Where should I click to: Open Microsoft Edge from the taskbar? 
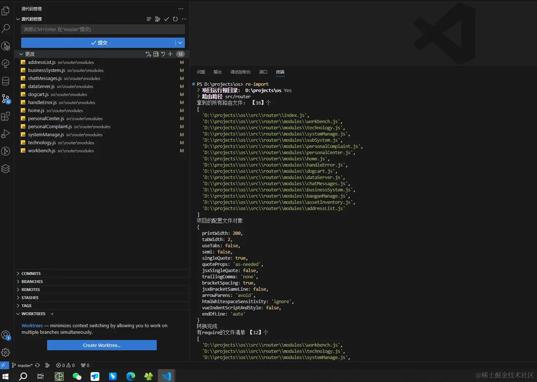131,376
